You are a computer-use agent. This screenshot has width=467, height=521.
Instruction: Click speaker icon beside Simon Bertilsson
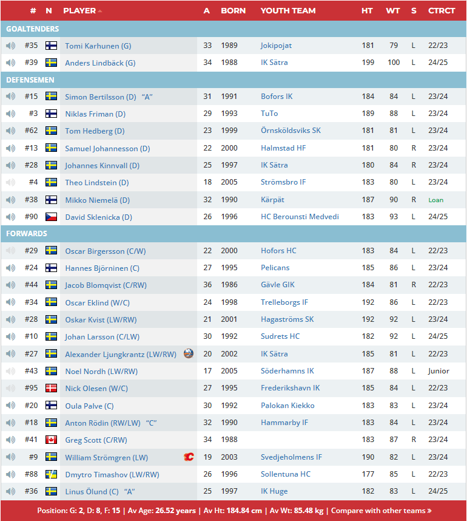[x=10, y=97]
